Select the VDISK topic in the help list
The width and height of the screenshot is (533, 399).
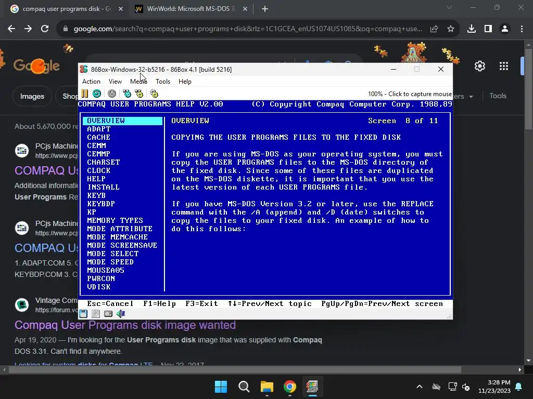98,287
